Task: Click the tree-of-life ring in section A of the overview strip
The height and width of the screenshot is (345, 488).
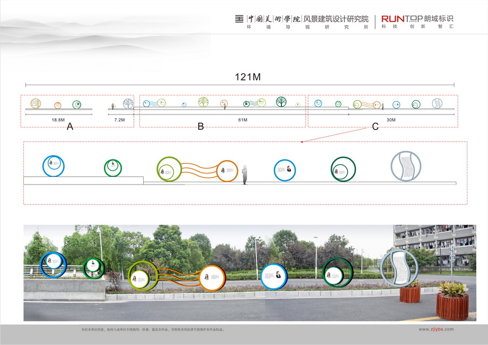Action: (x=128, y=104)
